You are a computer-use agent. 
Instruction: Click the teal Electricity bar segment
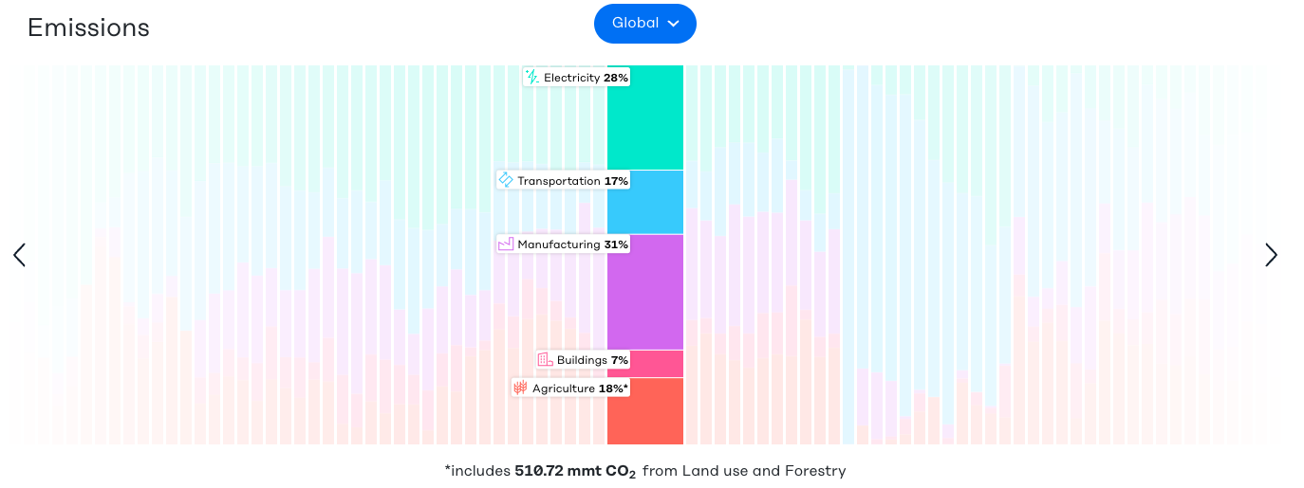pyautogui.click(x=645, y=117)
